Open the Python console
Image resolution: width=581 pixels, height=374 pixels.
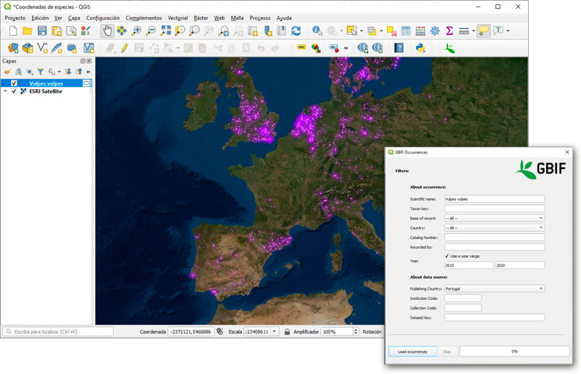point(420,48)
